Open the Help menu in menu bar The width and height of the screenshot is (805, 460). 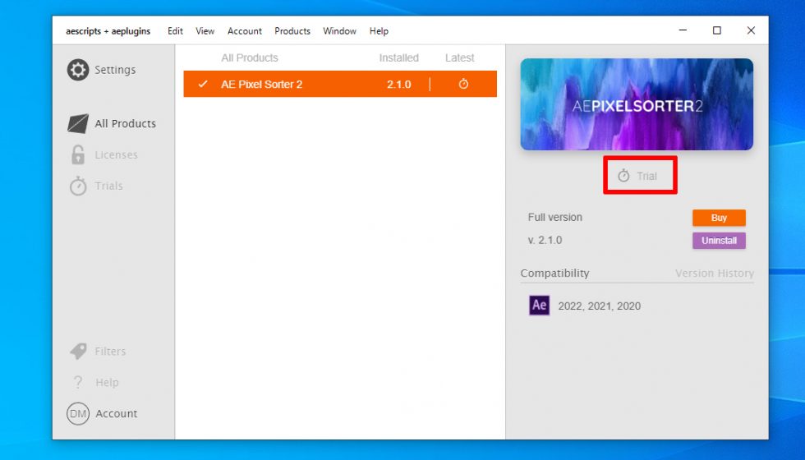point(379,31)
